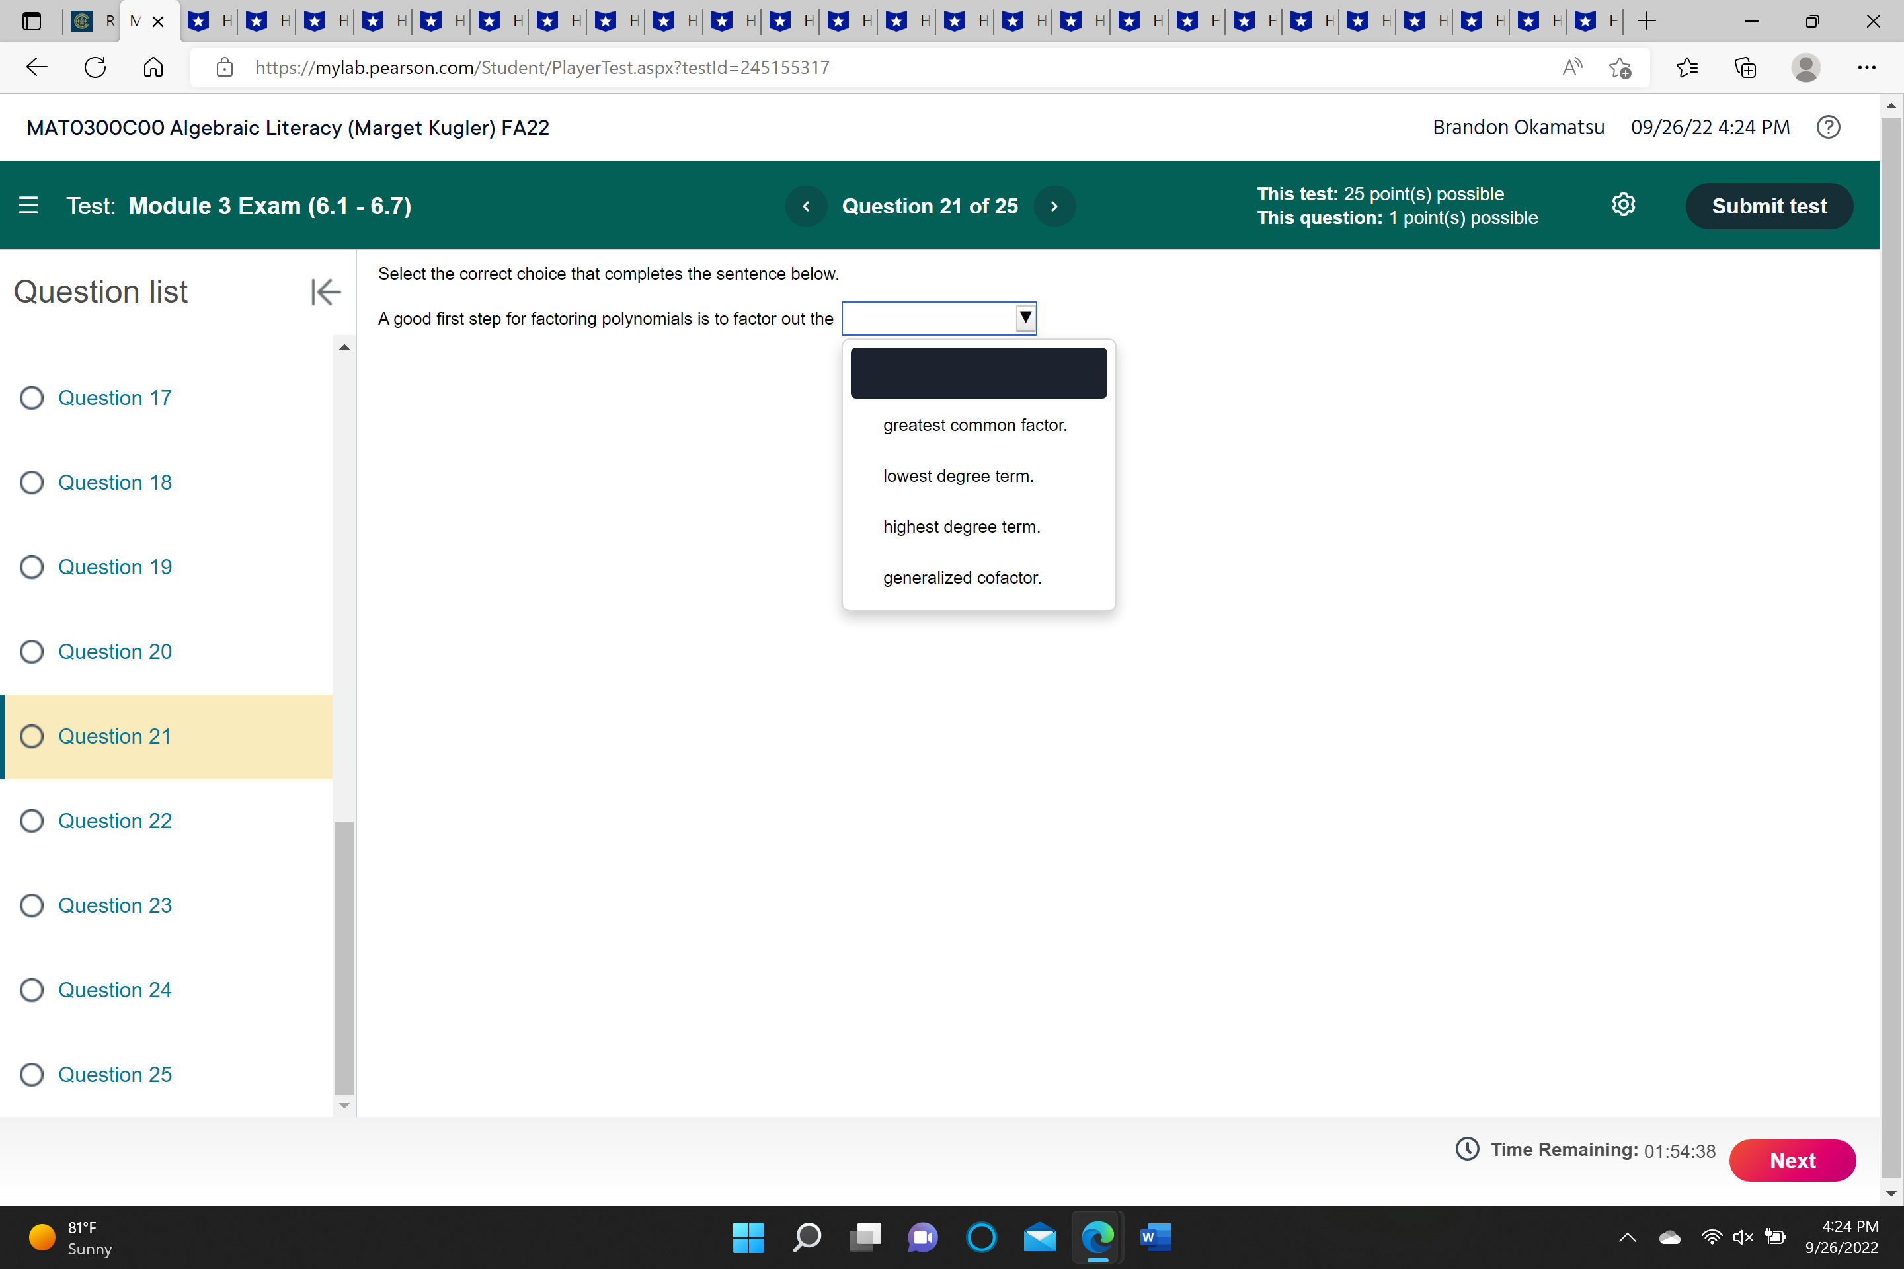Click the browser refresh icon
The width and height of the screenshot is (1904, 1269).
click(x=95, y=67)
